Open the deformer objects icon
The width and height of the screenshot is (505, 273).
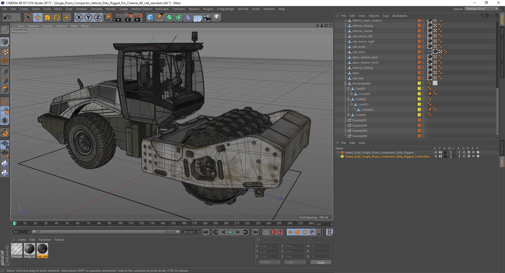tap(188, 18)
